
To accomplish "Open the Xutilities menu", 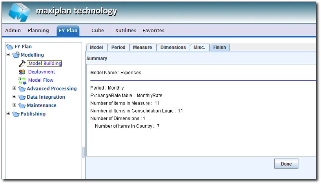I will [x=126, y=31].
